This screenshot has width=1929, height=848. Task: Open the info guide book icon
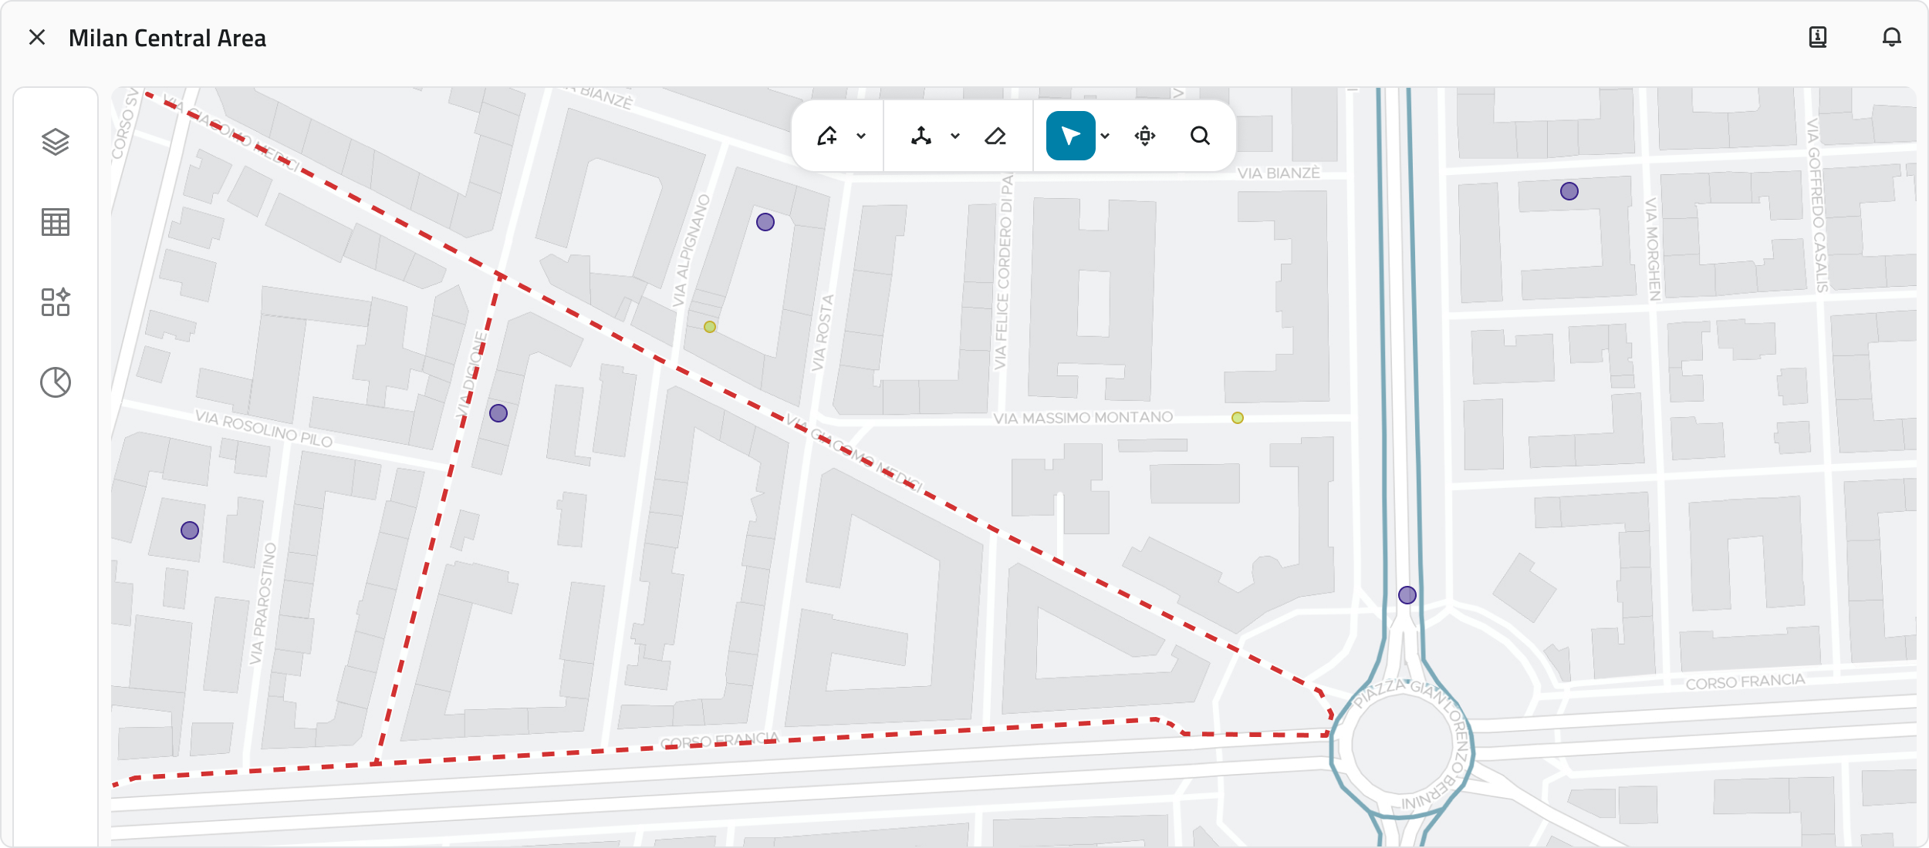(1818, 37)
